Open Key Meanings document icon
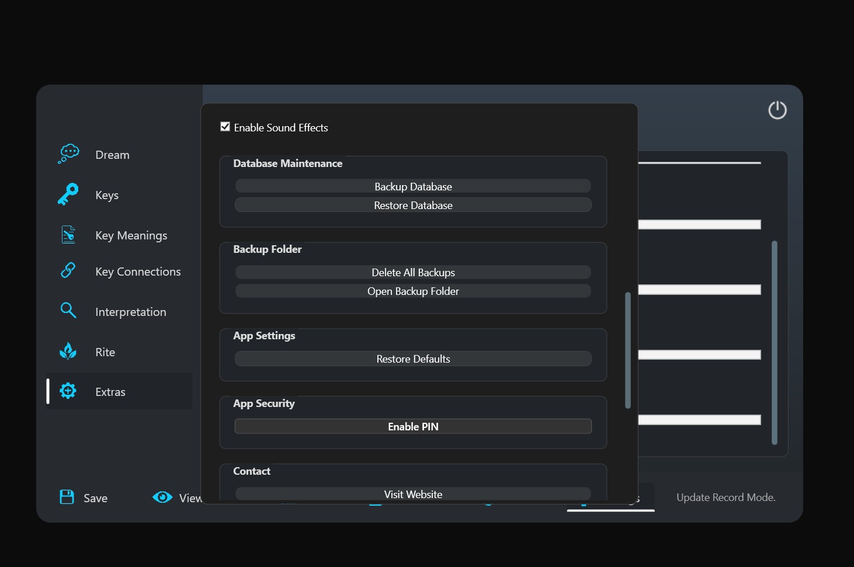This screenshot has height=567, width=854. click(x=68, y=235)
